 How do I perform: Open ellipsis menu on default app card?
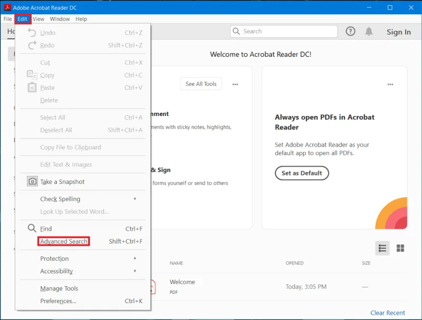[x=390, y=84]
